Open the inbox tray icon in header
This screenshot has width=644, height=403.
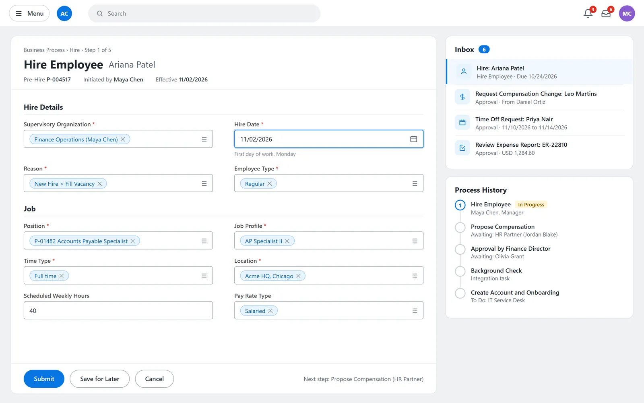(606, 13)
